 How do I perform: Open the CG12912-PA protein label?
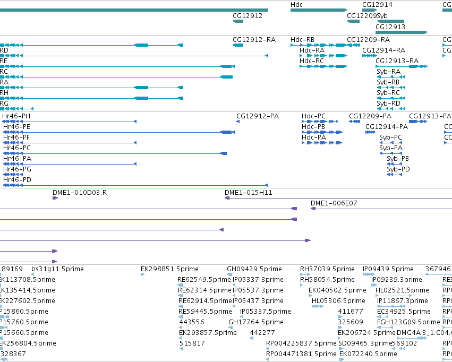[x=258, y=116]
